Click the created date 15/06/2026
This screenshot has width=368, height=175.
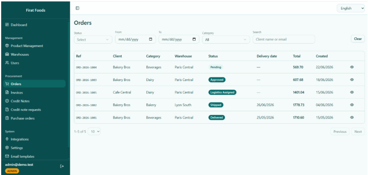(x=324, y=93)
